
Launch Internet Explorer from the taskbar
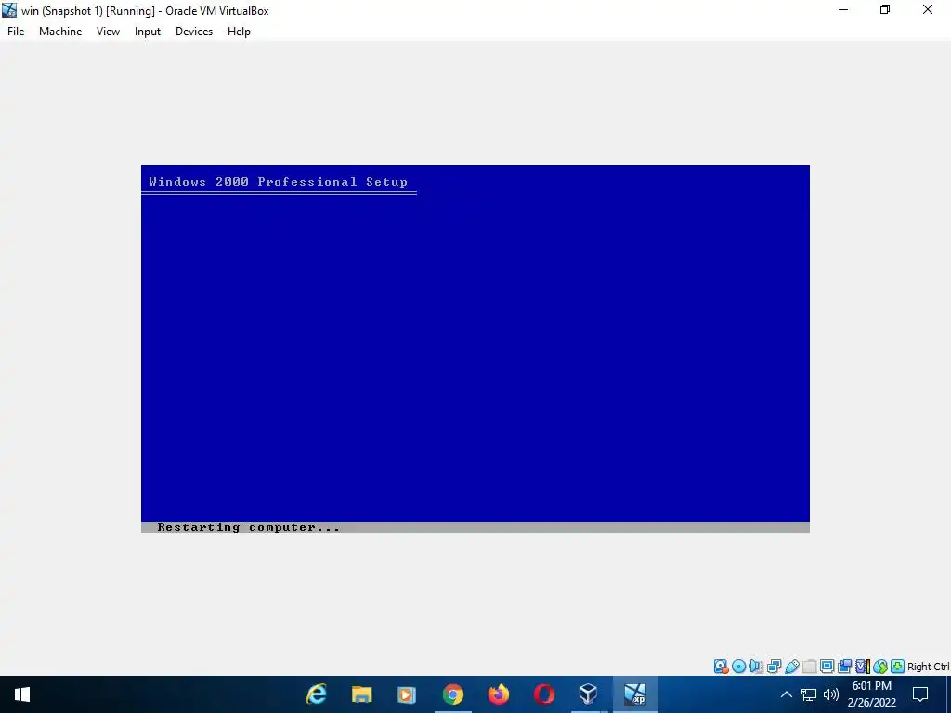coord(317,694)
